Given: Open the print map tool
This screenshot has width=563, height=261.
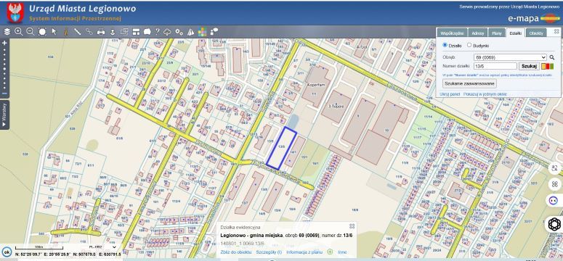Looking at the screenshot, I should pyautogui.click(x=101, y=32).
